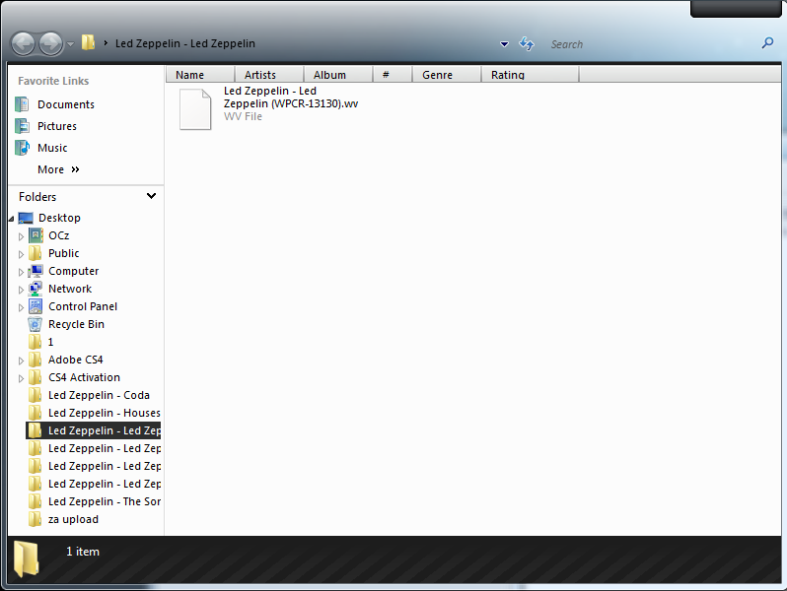Sort by the # track number column
The height and width of the screenshot is (591, 787).
[x=392, y=75]
